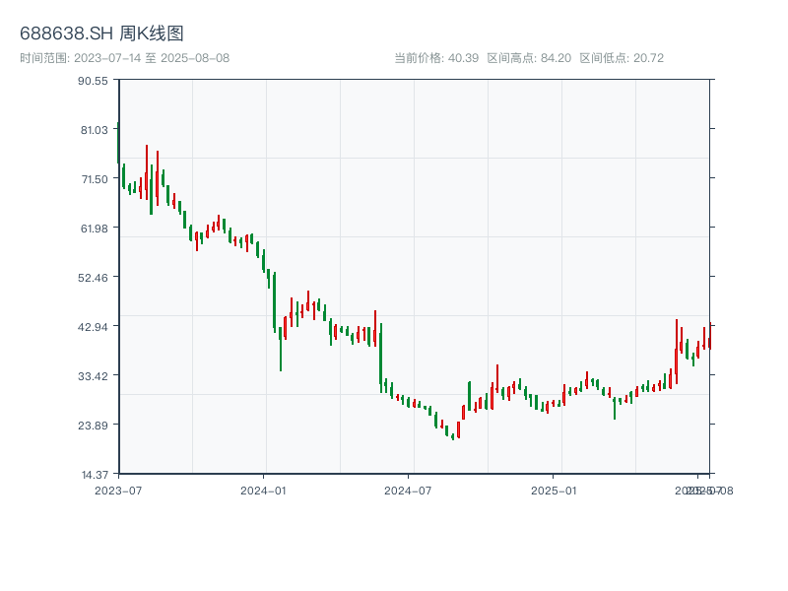Click the 时间范围 date range text
The height and width of the screenshot is (591, 788).
(x=124, y=58)
